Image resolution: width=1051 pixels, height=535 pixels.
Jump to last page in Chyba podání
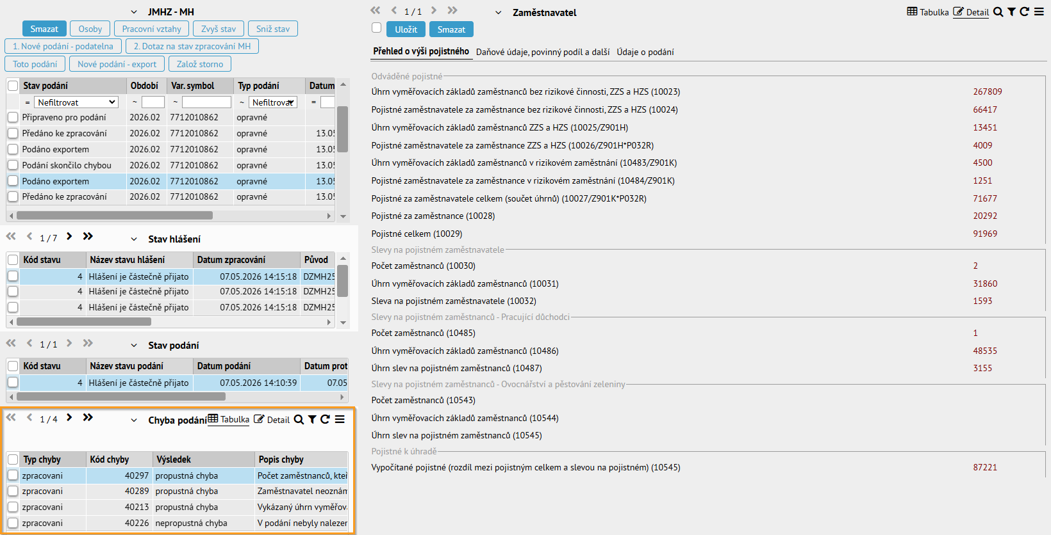pos(88,417)
